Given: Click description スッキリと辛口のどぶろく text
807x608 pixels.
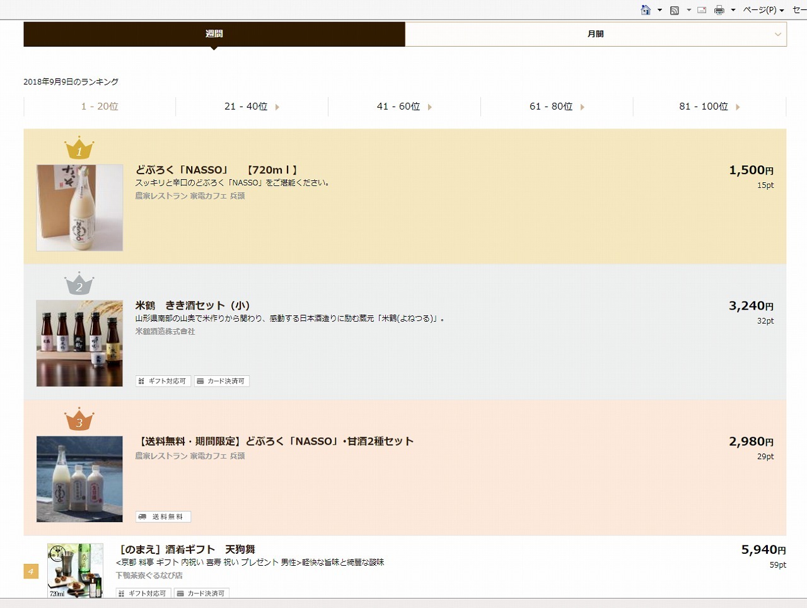Looking at the screenshot, I should pos(233,183).
